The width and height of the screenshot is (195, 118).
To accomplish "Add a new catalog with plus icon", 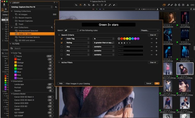I will pos(56,7).
